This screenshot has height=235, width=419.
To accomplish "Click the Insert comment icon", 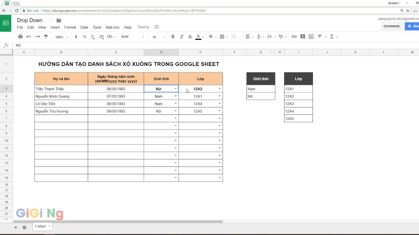I will tap(302, 37).
